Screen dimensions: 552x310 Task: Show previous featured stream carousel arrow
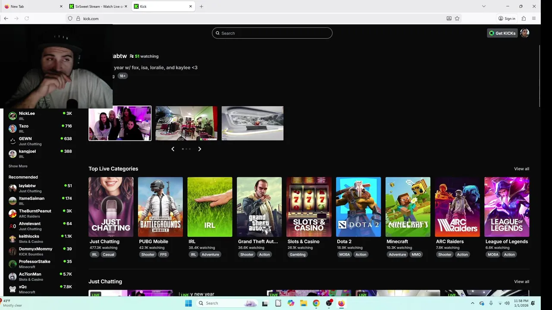[x=173, y=149]
